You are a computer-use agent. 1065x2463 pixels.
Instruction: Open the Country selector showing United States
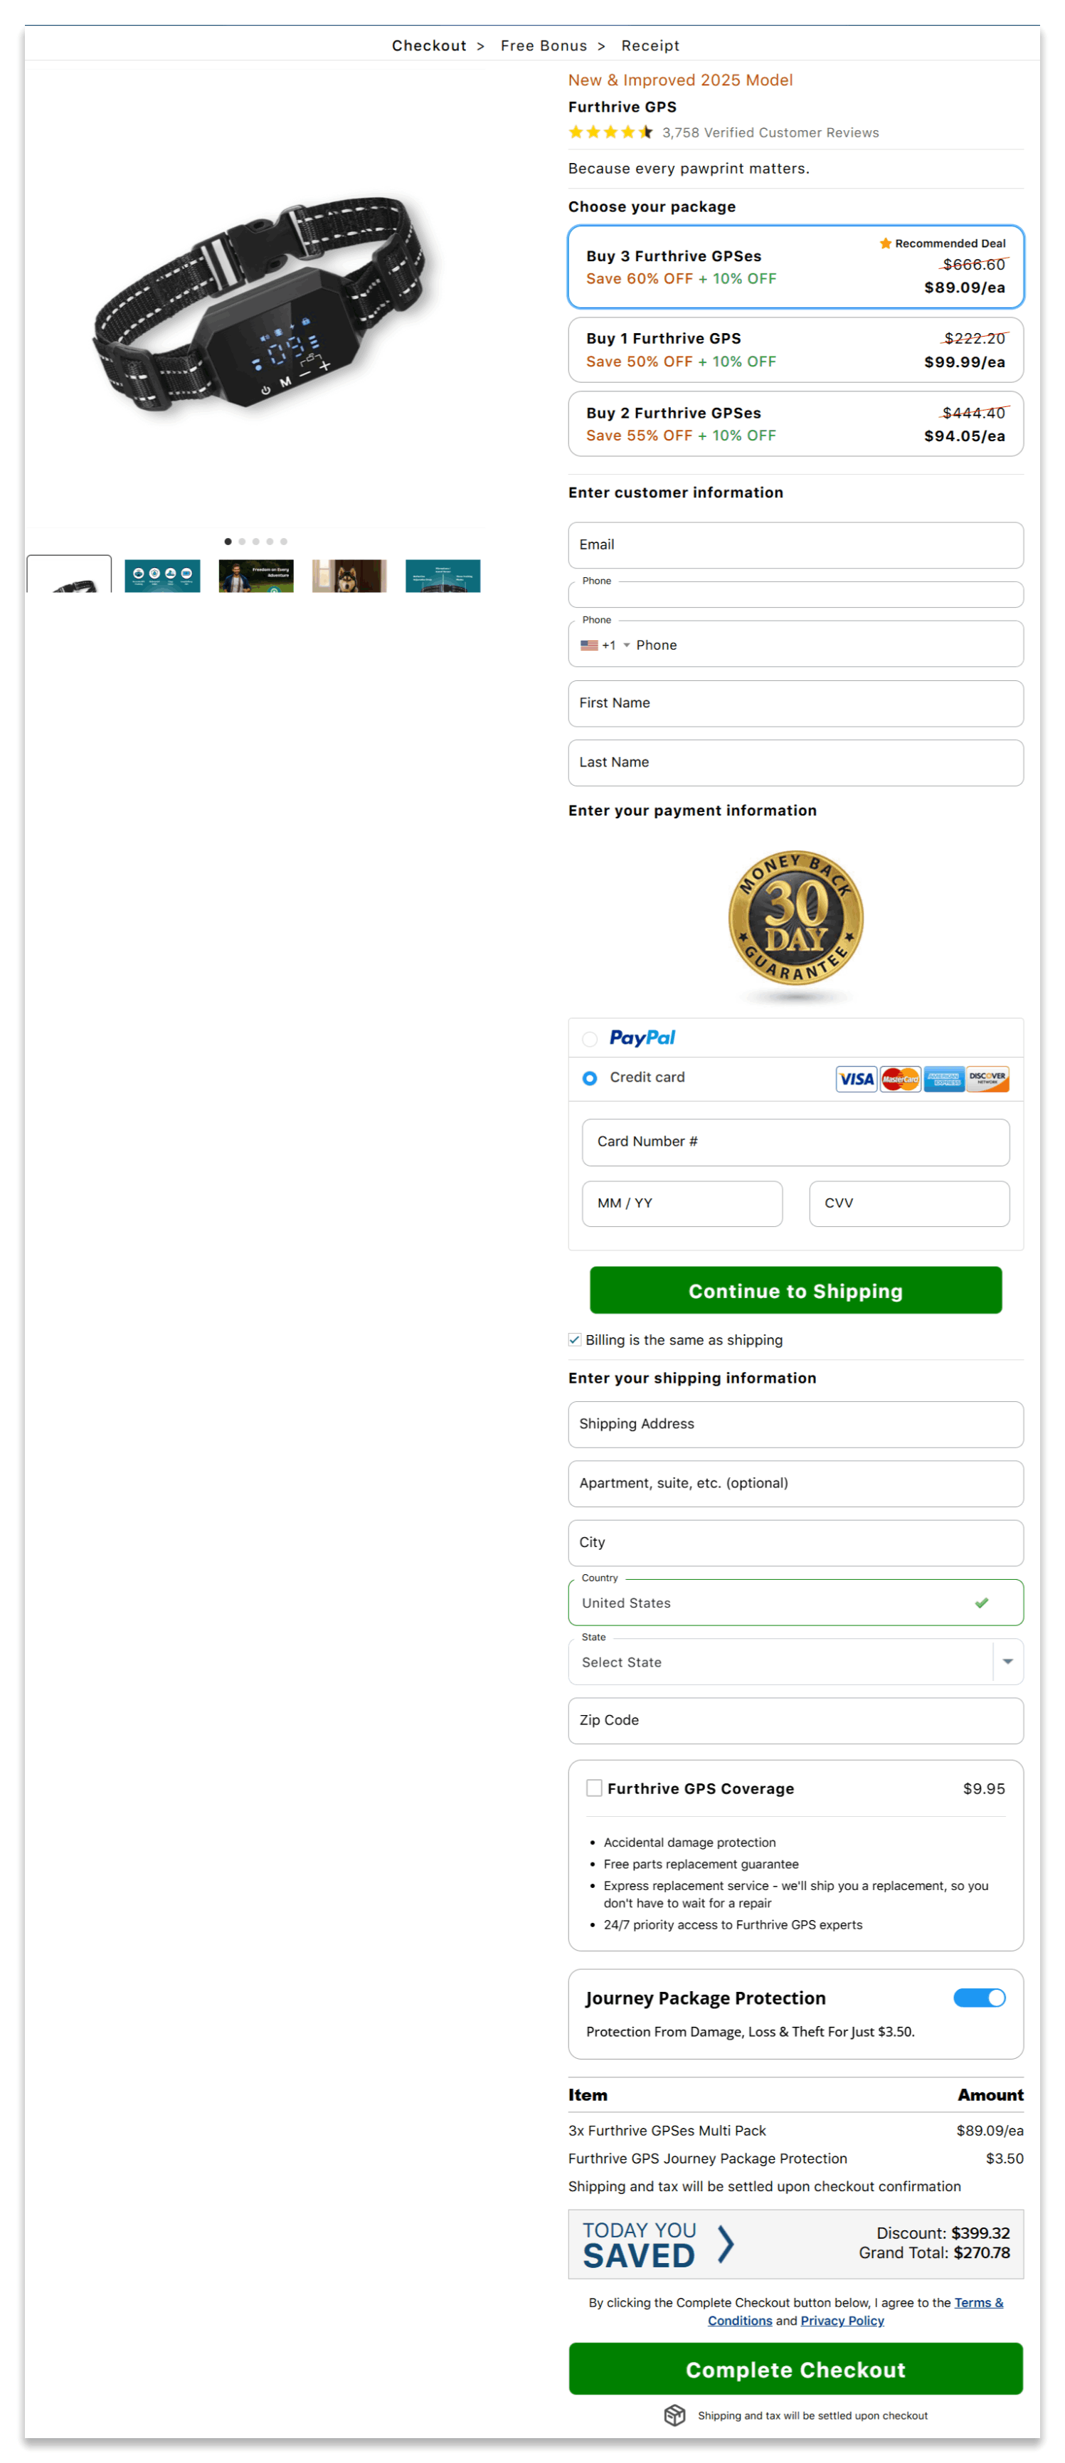795,1603
